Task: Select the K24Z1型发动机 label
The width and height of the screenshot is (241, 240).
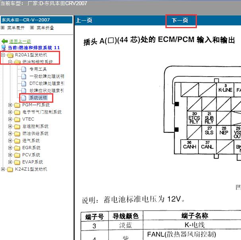Action: [x=31, y=169]
